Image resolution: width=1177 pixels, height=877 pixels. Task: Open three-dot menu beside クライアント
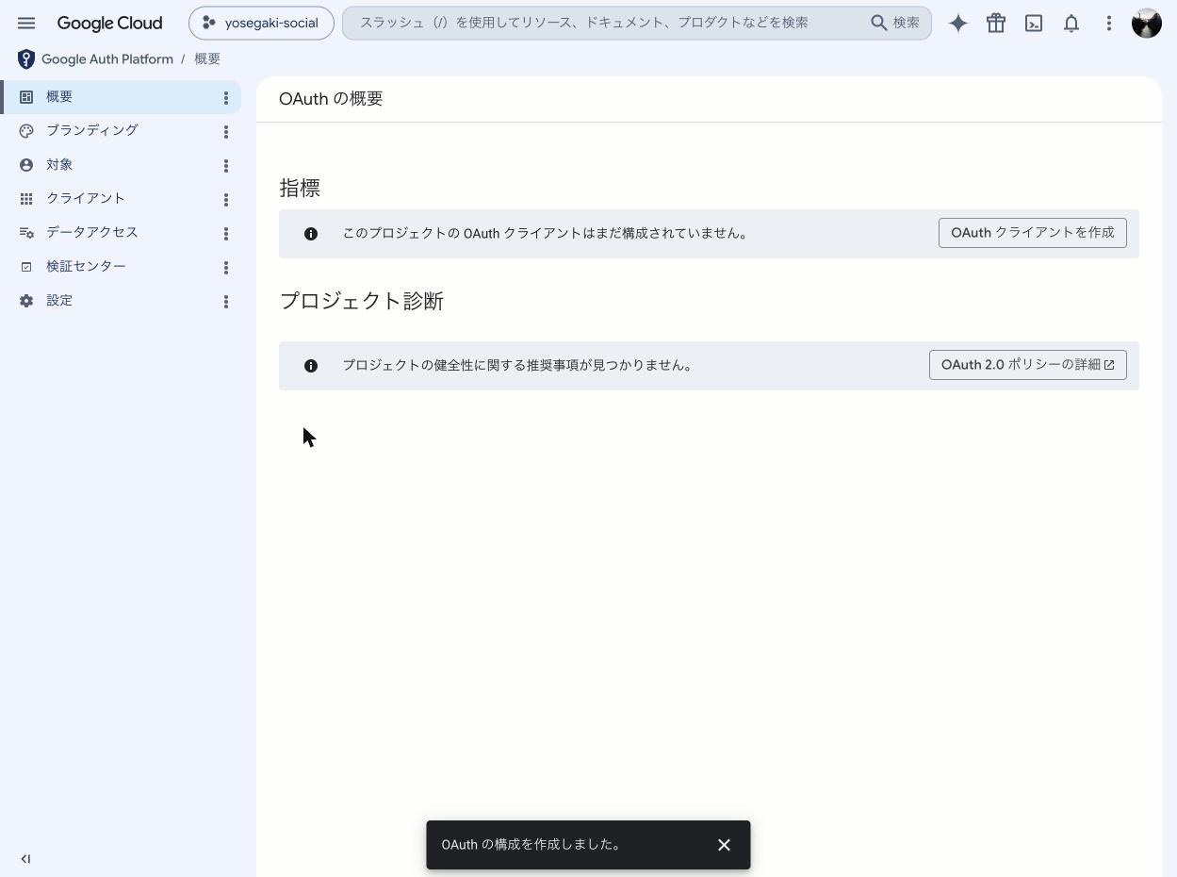point(226,200)
